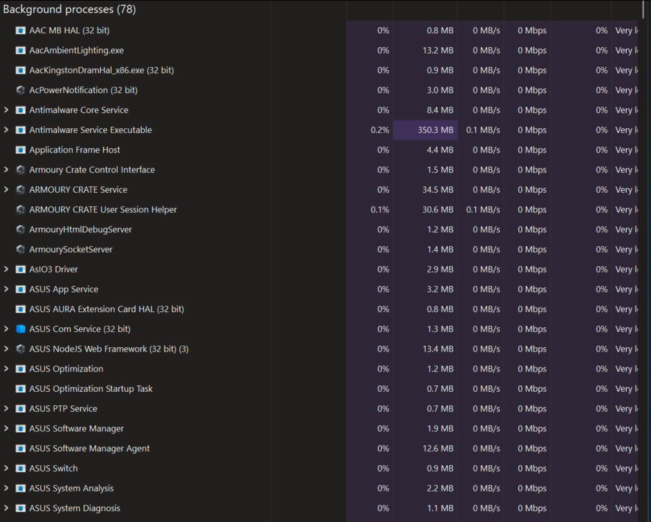This screenshot has width=651, height=522.
Task: Click the Application Frame Host icon
Action: pyautogui.click(x=20, y=150)
